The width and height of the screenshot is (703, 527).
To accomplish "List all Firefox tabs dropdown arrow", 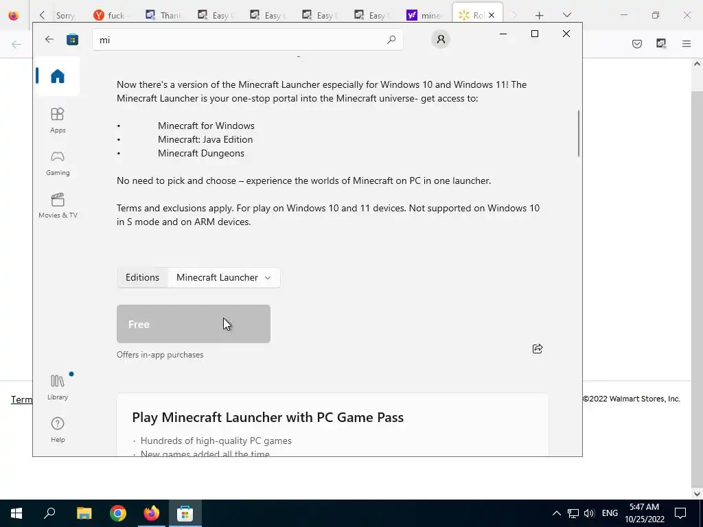I will click(566, 15).
